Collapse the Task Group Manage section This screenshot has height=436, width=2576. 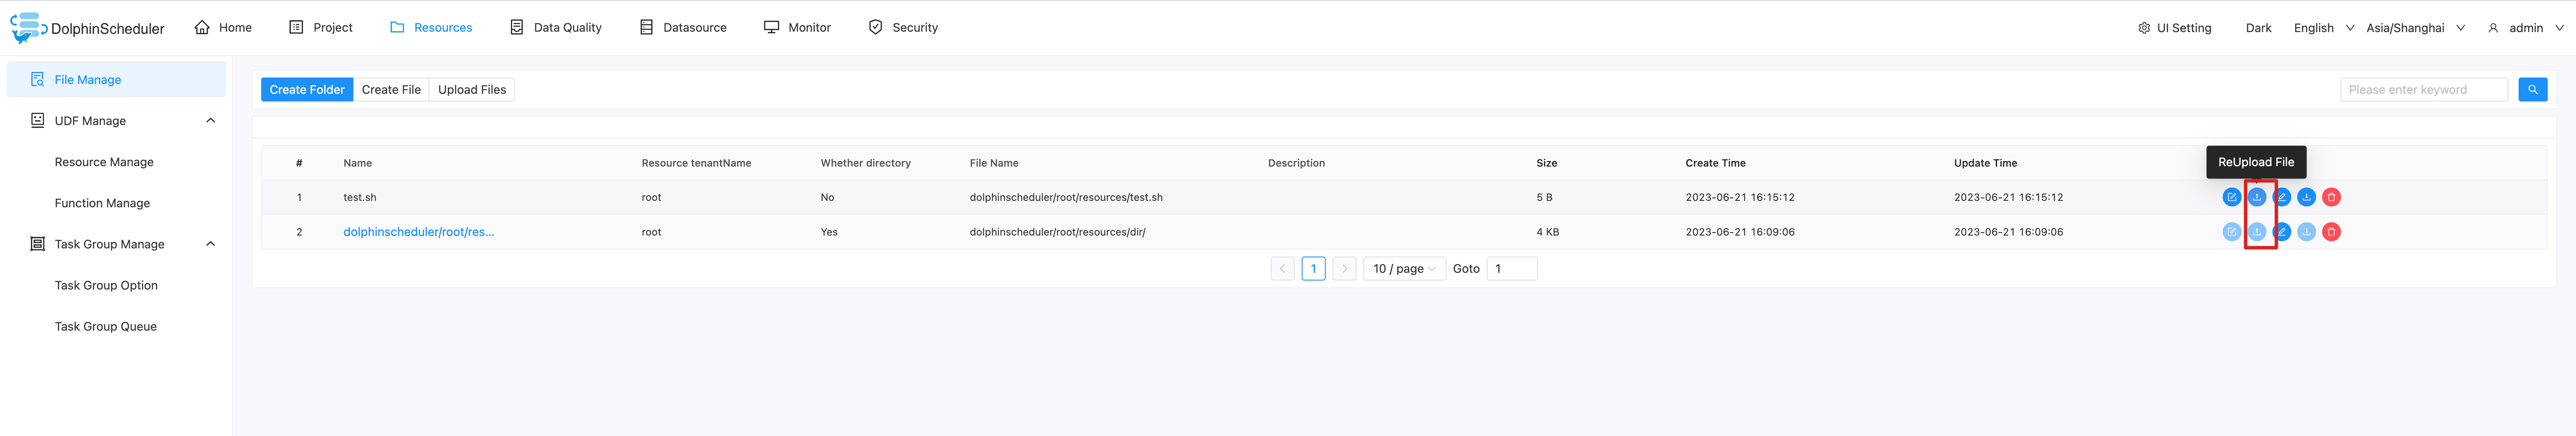tap(210, 244)
